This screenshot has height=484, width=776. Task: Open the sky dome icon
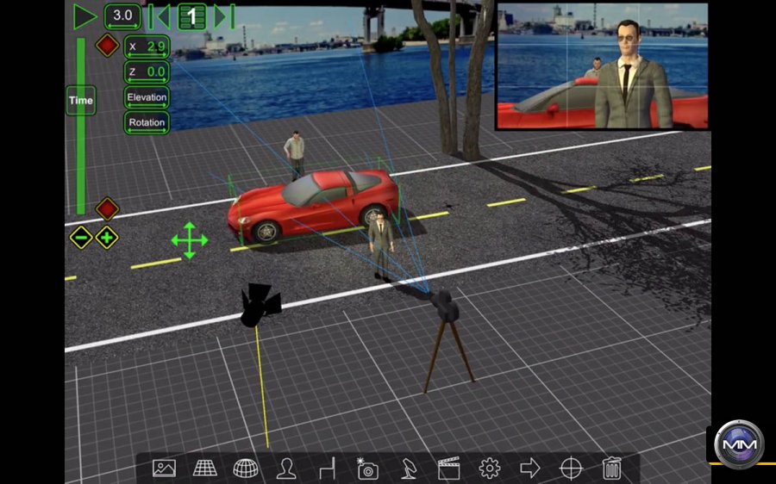pos(246,468)
